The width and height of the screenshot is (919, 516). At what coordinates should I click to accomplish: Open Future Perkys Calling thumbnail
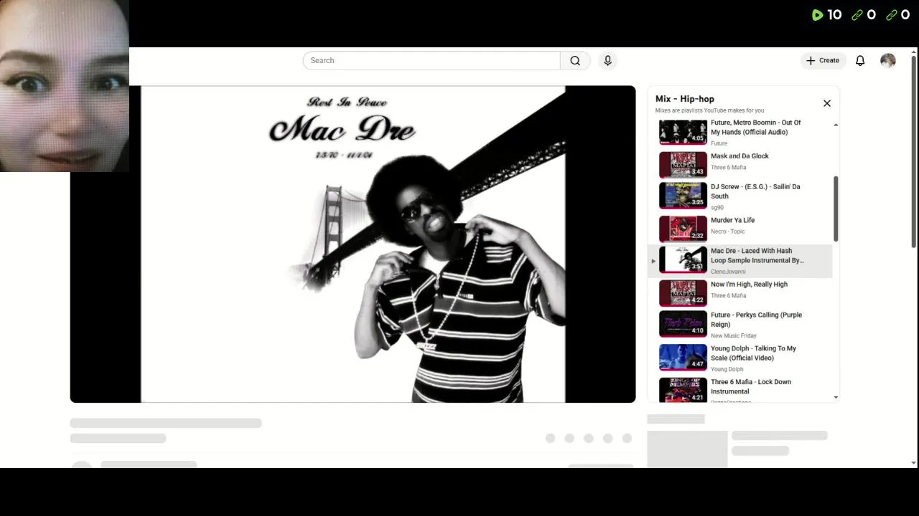(683, 324)
